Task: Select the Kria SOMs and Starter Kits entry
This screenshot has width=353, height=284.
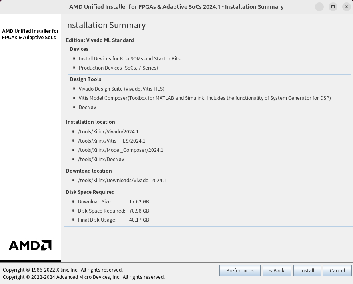Action: pyautogui.click(x=129, y=58)
